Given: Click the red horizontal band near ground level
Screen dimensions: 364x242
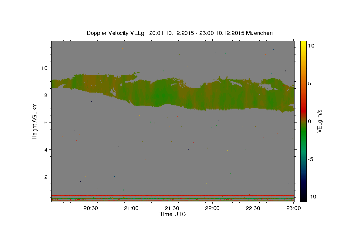Looking at the screenshot, I should pos(173,195).
